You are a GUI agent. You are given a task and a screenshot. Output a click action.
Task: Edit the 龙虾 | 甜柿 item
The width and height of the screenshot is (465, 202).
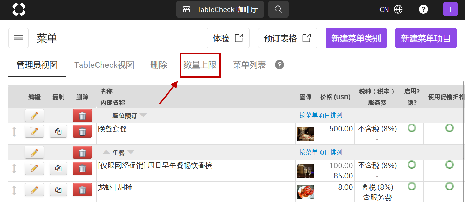(x=34, y=190)
